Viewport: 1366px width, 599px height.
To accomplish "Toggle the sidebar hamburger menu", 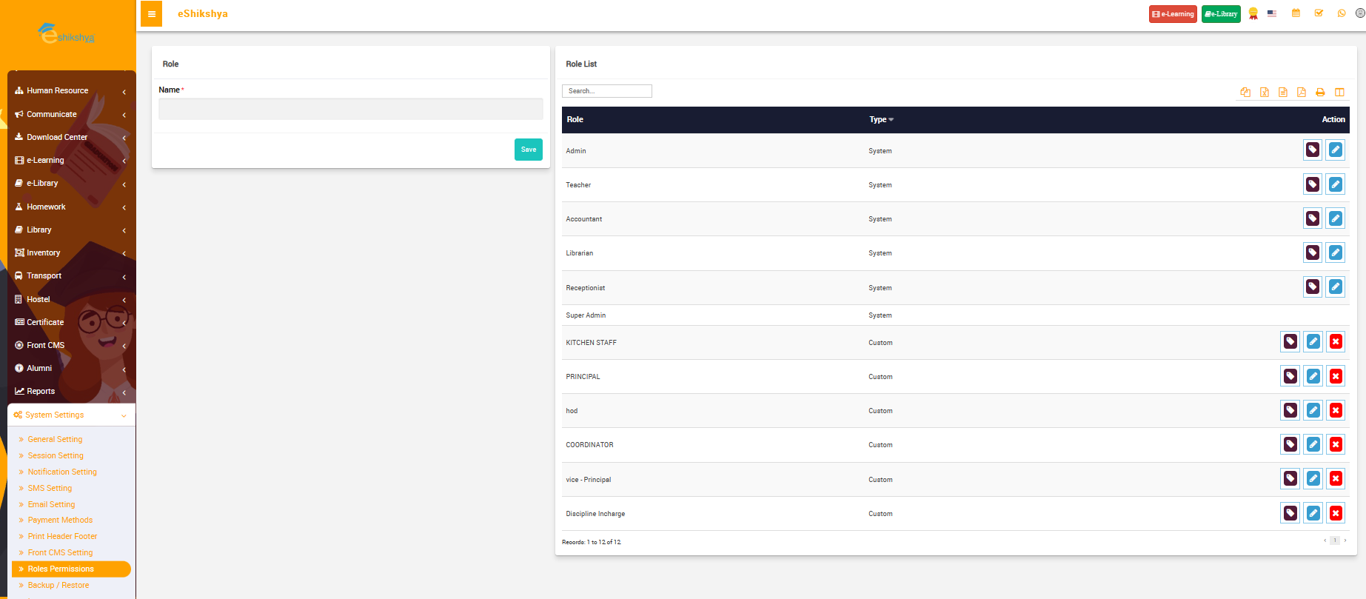I will pyautogui.click(x=151, y=14).
